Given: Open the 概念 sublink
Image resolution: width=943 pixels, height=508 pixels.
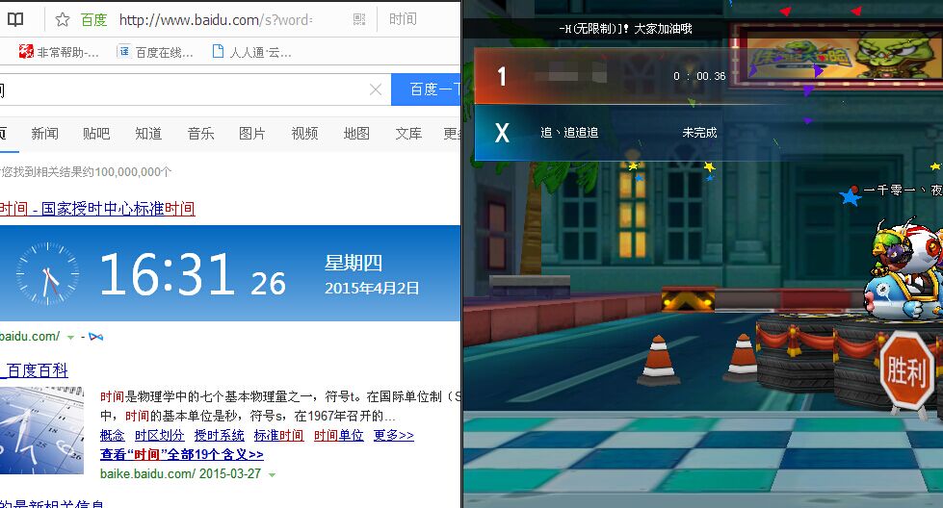Looking at the screenshot, I should 113,435.
